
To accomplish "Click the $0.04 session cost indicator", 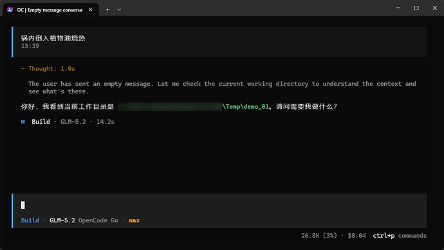I will coord(356,236).
